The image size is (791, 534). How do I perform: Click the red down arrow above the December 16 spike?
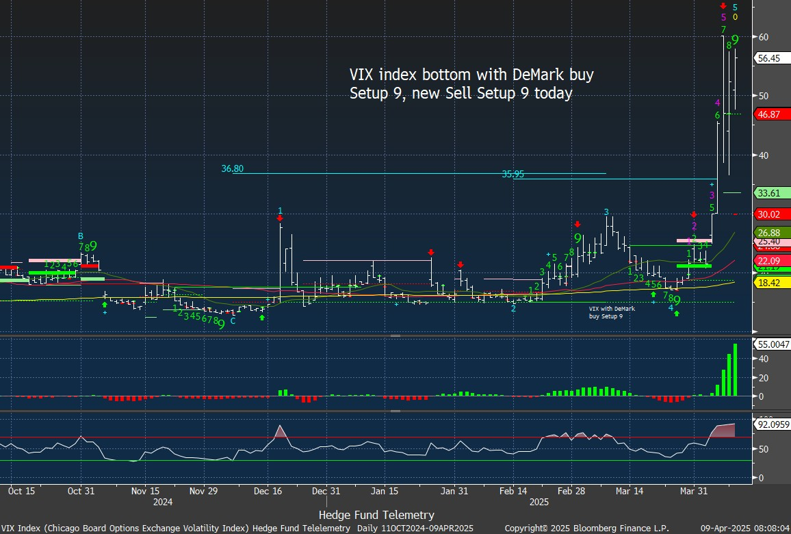pyautogui.click(x=280, y=218)
